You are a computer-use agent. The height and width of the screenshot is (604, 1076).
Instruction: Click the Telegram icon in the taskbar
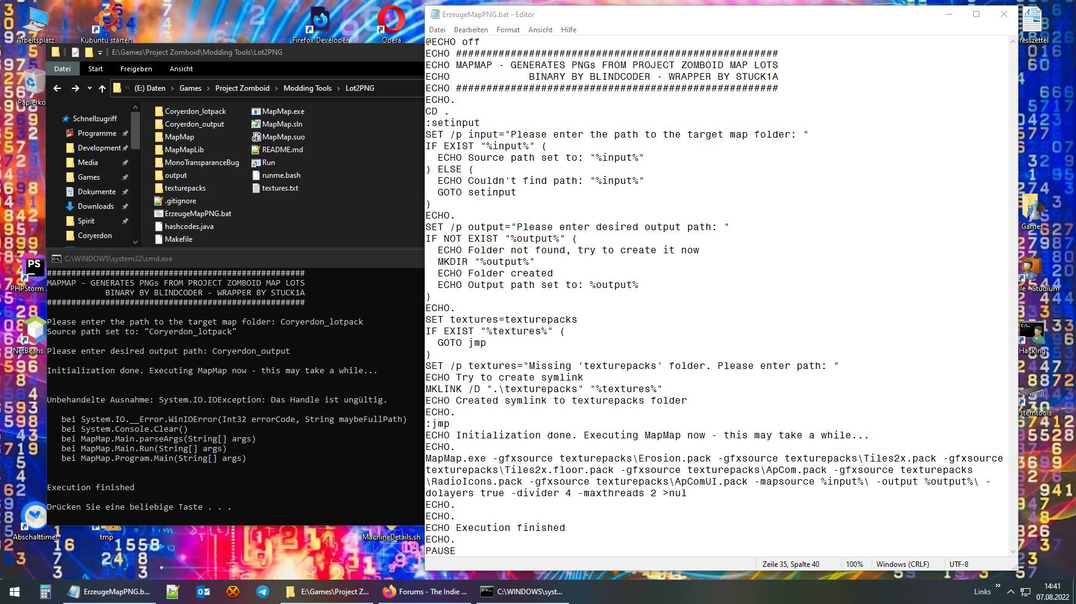263,591
